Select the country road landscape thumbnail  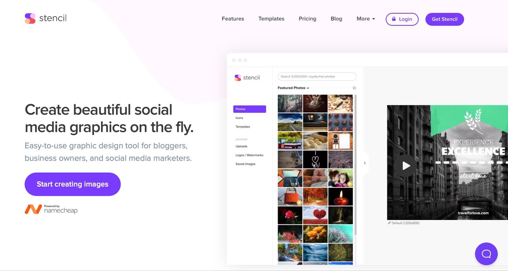tap(290, 122)
